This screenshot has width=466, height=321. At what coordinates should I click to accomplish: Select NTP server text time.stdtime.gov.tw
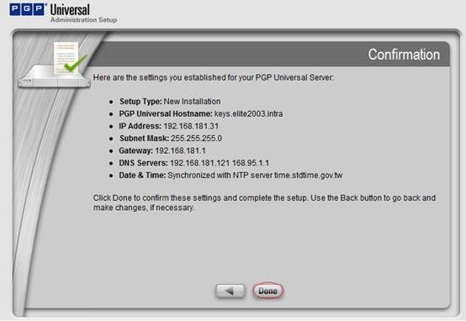[308, 175]
